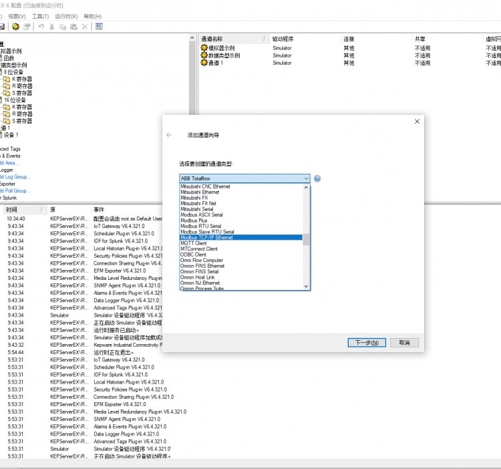Click the Add Log Group... link
The width and height of the screenshot is (501, 469).
pyautogui.click(x=15, y=176)
